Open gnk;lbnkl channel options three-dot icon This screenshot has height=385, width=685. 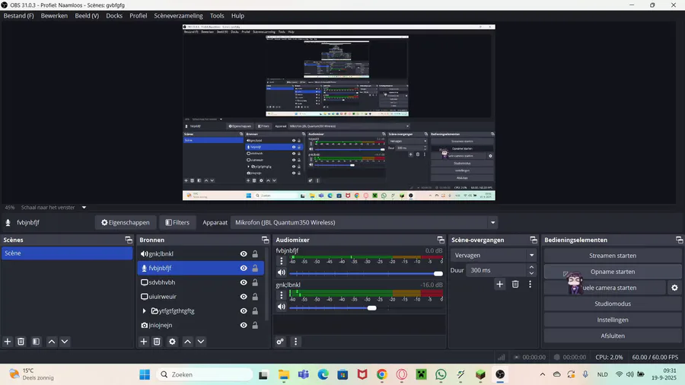(x=282, y=295)
